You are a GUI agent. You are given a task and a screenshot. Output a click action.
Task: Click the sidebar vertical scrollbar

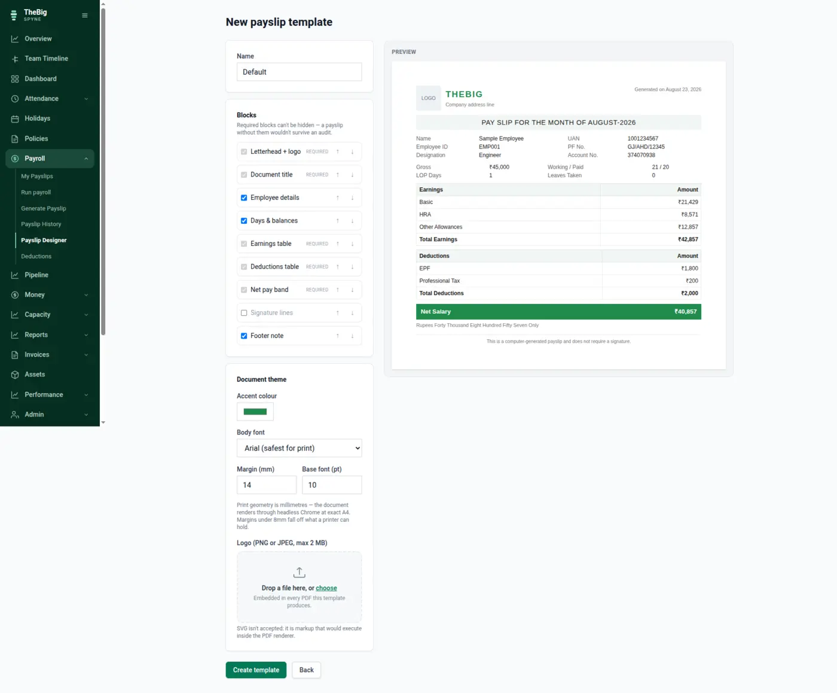(103, 171)
